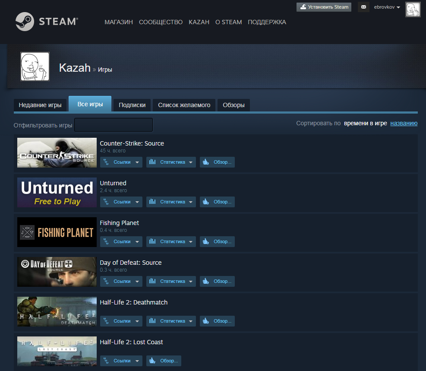Expand Статистика dropdown arrow for Counter-Strike: Source
Image resolution: width=426 pixels, height=371 pixels.
tap(191, 162)
